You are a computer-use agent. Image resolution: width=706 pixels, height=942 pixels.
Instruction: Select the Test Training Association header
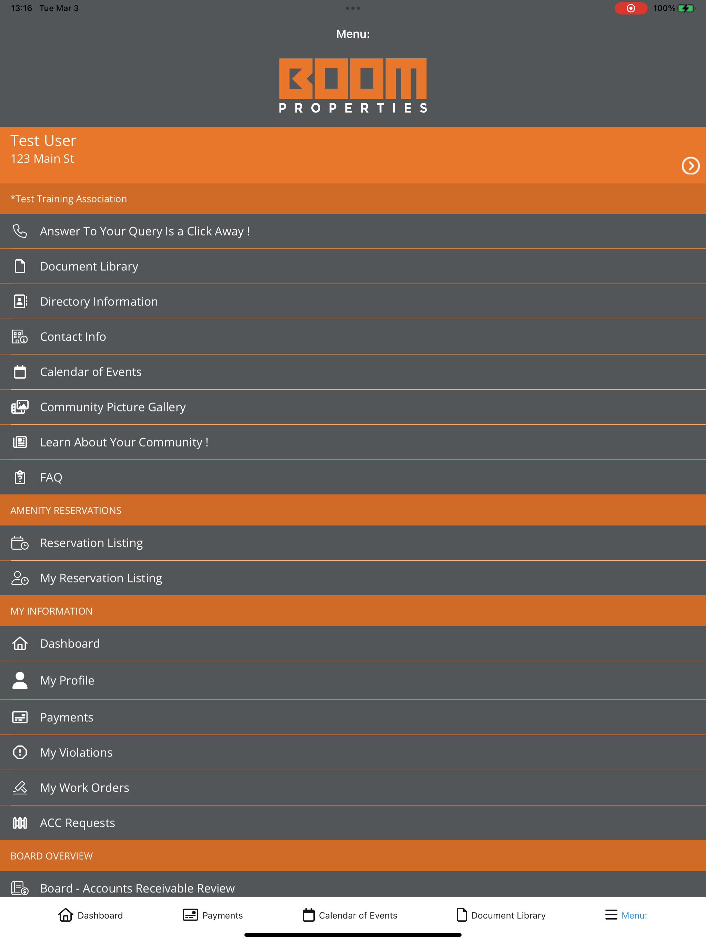point(353,199)
